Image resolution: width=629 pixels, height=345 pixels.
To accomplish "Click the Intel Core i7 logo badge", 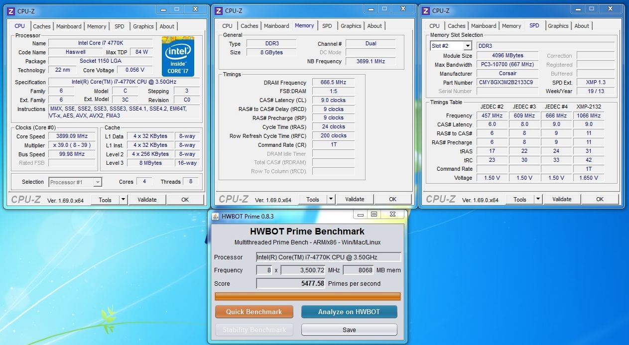I will tap(178, 56).
